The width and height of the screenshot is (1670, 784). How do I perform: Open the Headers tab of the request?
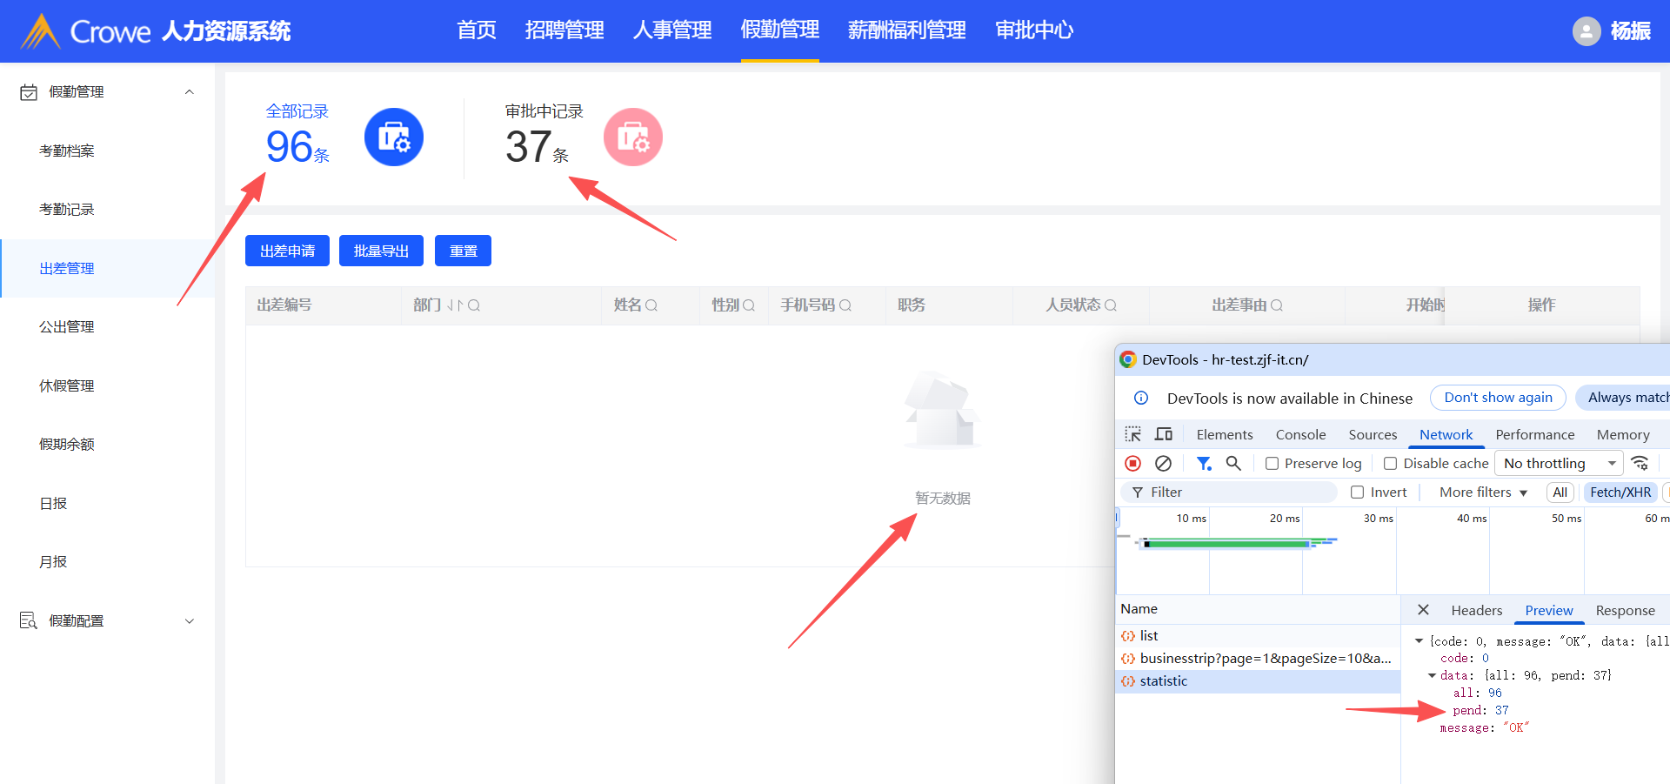(x=1476, y=610)
